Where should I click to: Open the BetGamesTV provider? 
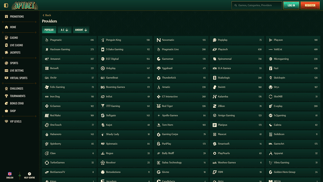pos(69,172)
